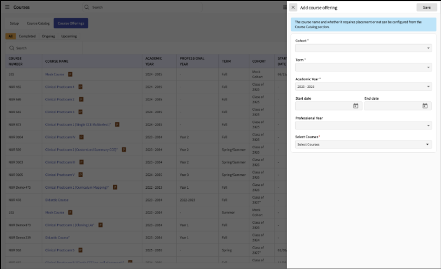Expand the Term dropdown
This screenshot has width=441, height=269.
(x=363, y=67)
